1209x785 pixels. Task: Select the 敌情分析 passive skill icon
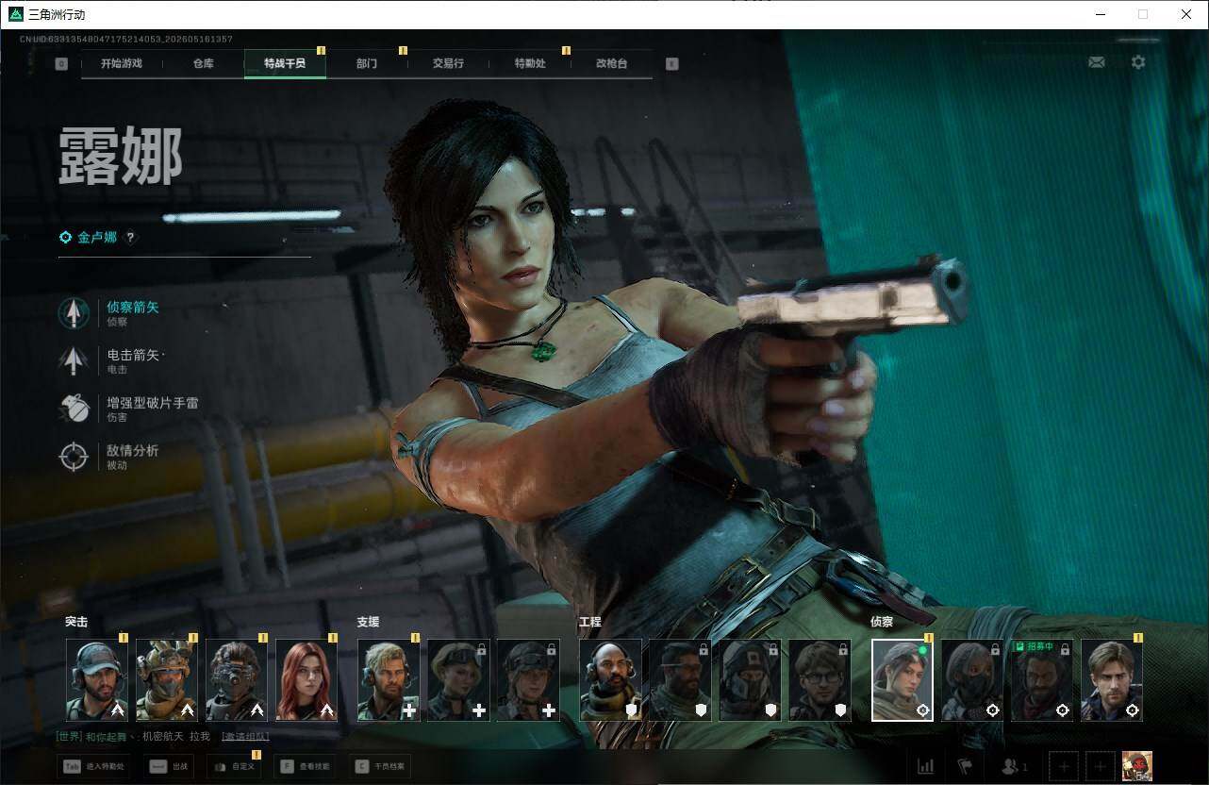coord(74,457)
